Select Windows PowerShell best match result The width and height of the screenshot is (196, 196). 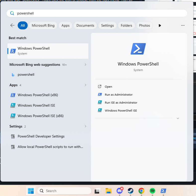[48, 51]
